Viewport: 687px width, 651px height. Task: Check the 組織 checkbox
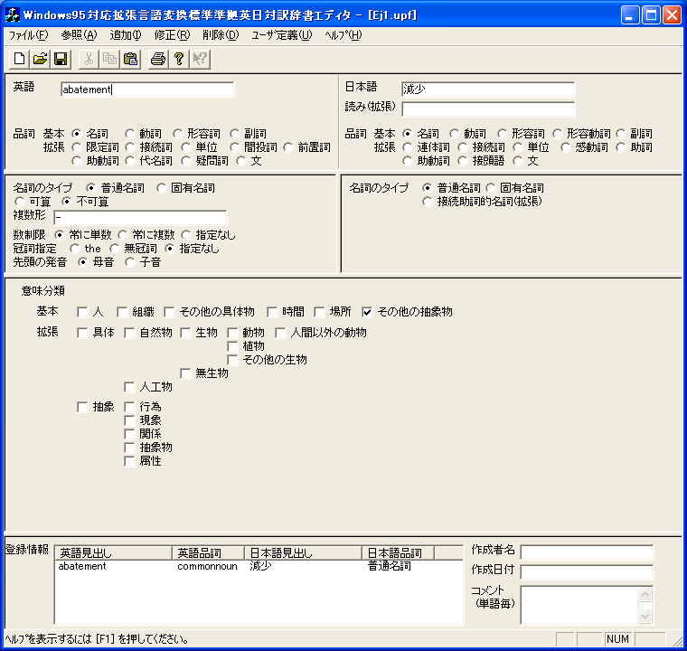(x=122, y=312)
